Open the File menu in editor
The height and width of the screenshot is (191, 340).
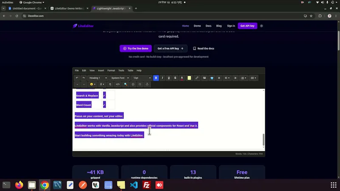(x=77, y=70)
